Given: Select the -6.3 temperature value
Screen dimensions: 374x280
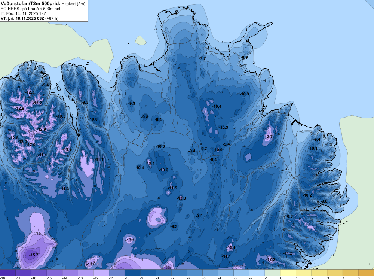Looking at the screenshot, I should [328, 144].
